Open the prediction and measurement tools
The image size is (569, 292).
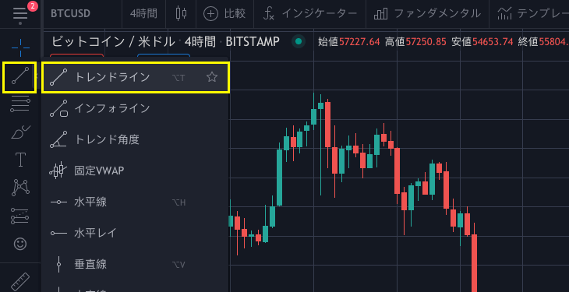(x=20, y=216)
